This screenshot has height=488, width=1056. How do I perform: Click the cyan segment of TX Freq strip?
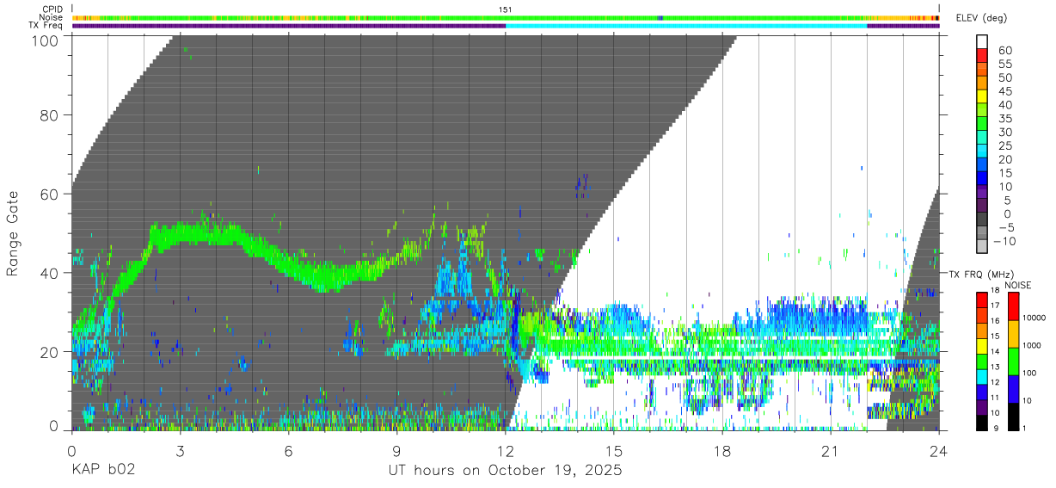(x=686, y=26)
